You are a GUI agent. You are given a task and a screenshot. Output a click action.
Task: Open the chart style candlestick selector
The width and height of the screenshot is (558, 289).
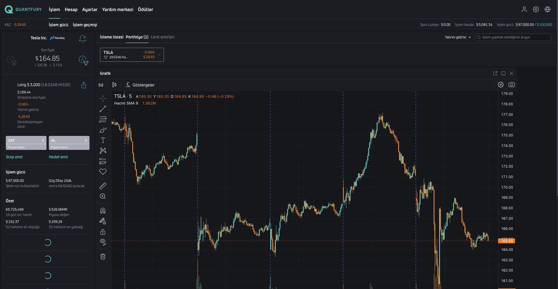(x=114, y=85)
